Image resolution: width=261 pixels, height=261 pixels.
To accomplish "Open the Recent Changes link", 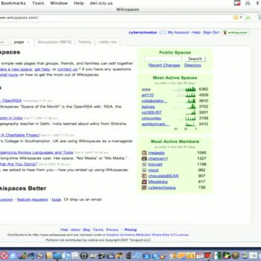I will click(x=164, y=65).
